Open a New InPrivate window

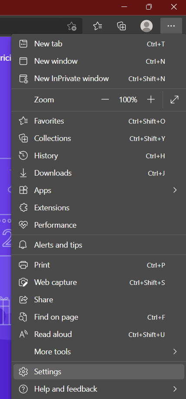pyautogui.click(x=99, y=78)
